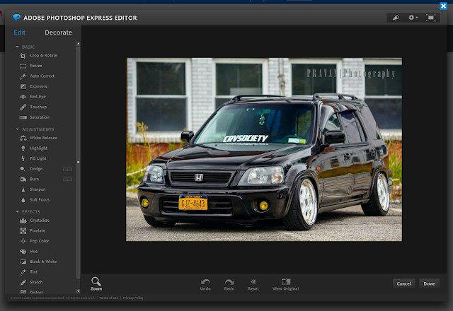Image resolution: width=453 pixels, height=311 pixels.
Task: Select the Red-Eye removal icon
Action: [23, 97]
